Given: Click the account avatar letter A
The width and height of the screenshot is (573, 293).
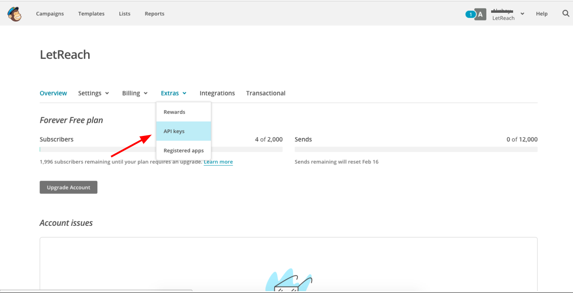Looking at the screenshot, I should click(480, 15).
